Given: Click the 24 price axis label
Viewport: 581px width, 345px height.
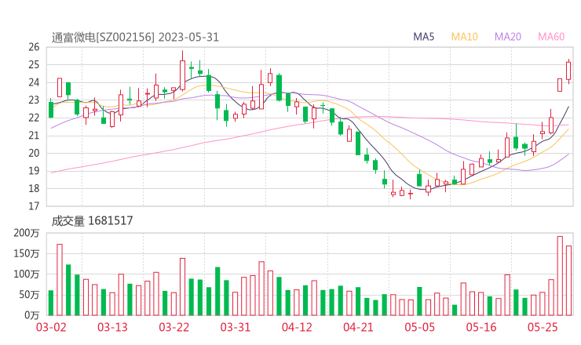Looking at the screenshot, I should [34, 82].
